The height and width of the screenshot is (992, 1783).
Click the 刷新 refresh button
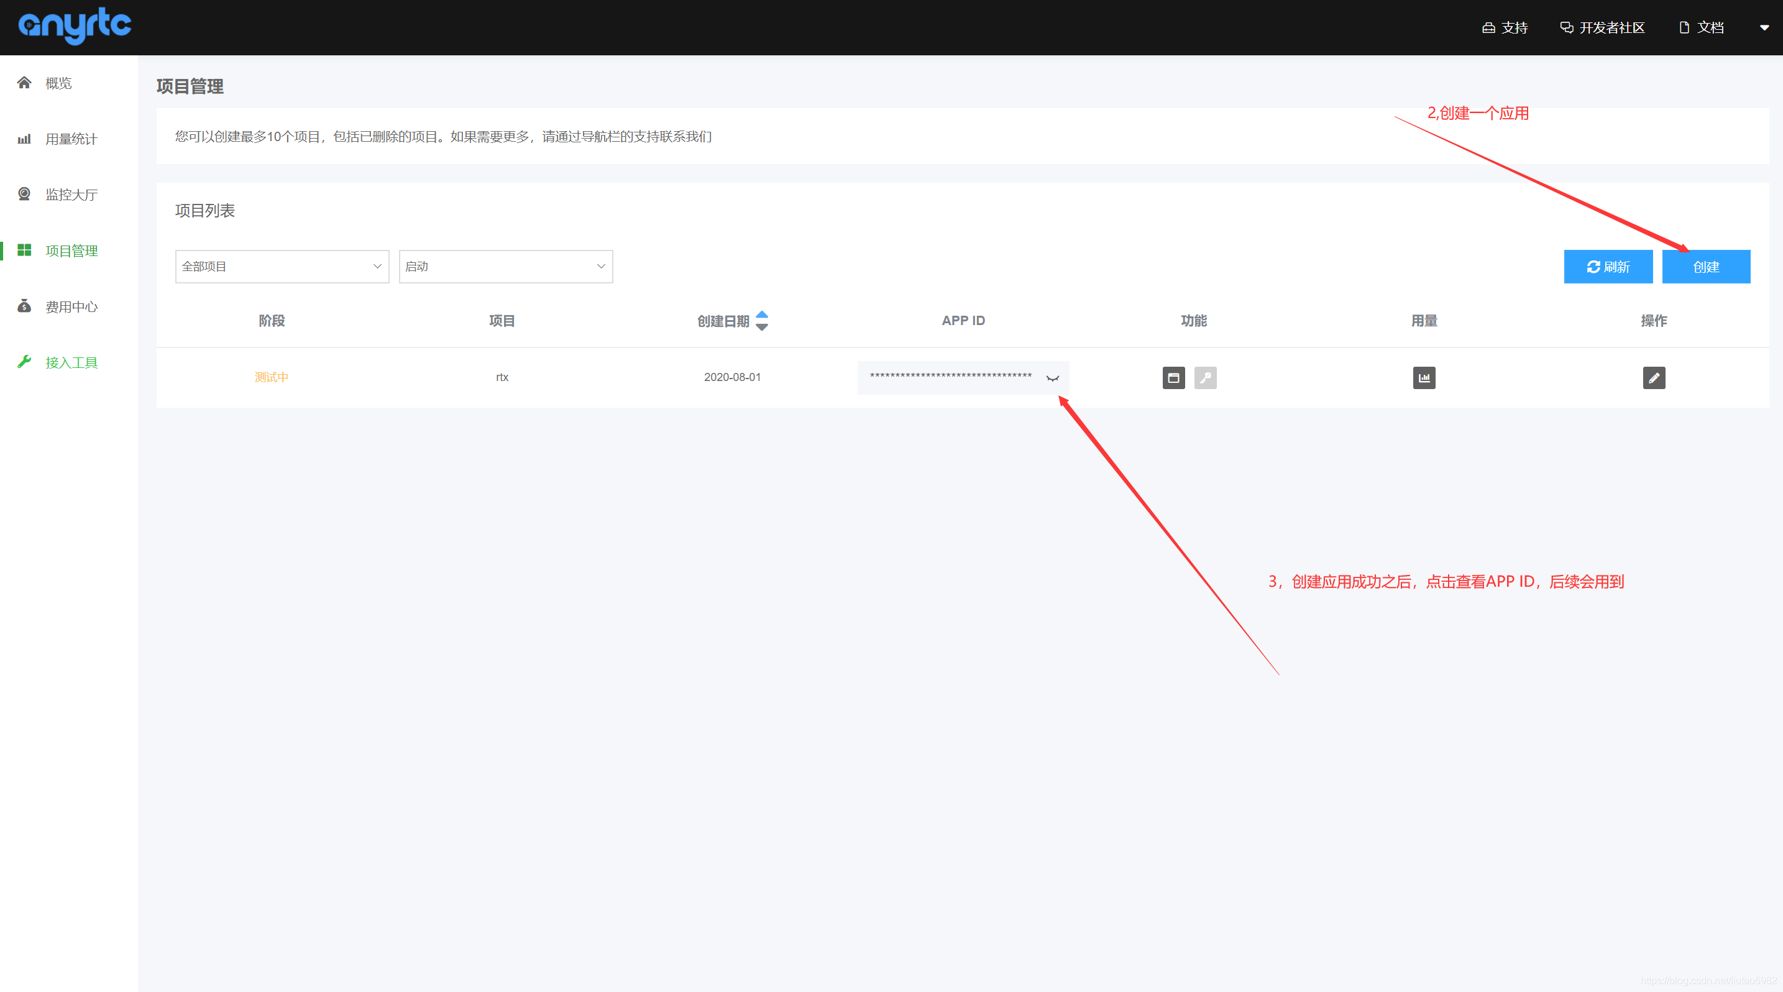(x=1608, y=267)
